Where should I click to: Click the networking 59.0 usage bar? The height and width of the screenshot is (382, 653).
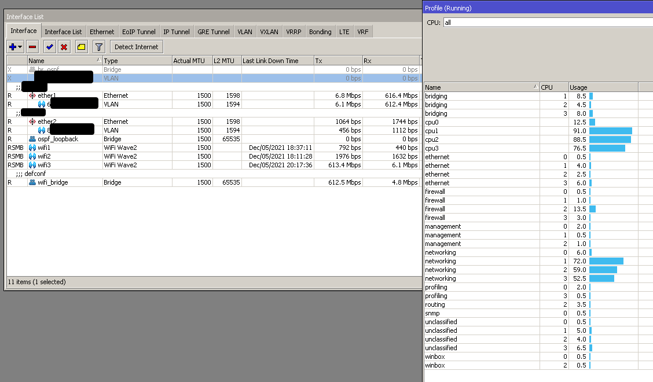[603, 270]
